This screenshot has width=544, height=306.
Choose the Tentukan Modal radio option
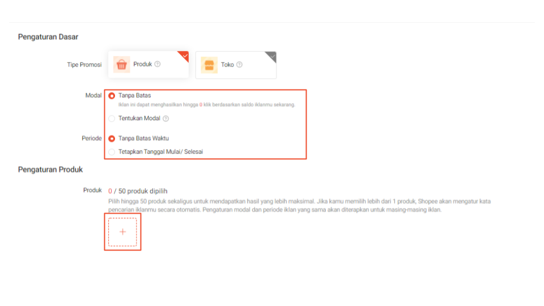[x=112, y=118]
